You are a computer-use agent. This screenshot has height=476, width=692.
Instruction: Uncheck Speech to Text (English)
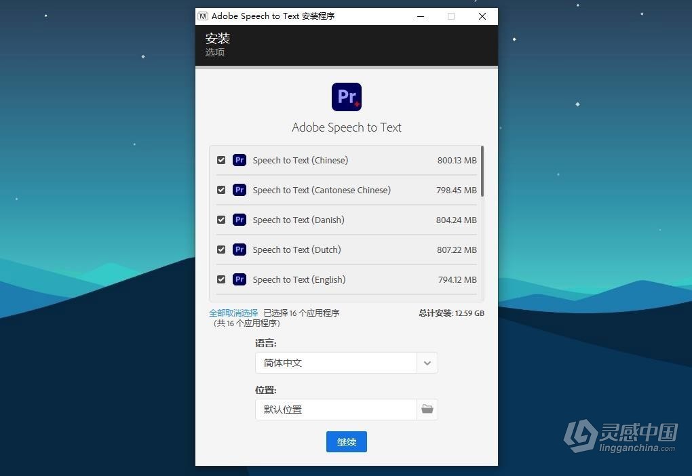coord(221,279)
